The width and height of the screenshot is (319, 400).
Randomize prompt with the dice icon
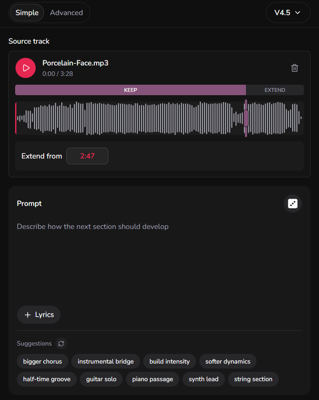pyautogui.click(x=293, y=204)
